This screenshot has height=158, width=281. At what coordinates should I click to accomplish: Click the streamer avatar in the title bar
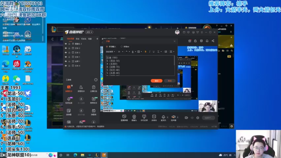pos(177,32)
